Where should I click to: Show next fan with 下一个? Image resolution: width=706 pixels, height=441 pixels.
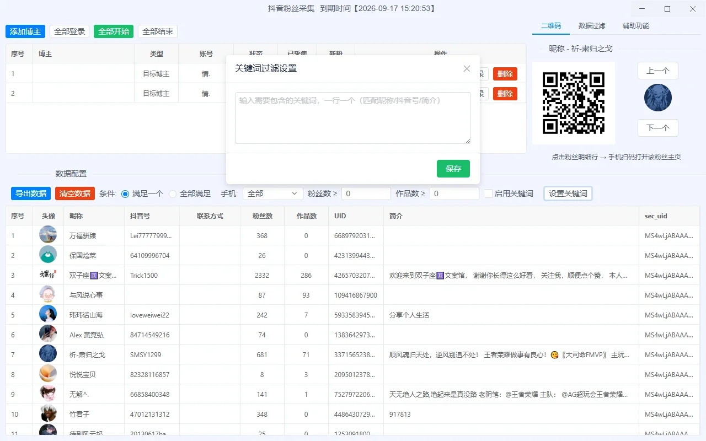pos(658,128)
